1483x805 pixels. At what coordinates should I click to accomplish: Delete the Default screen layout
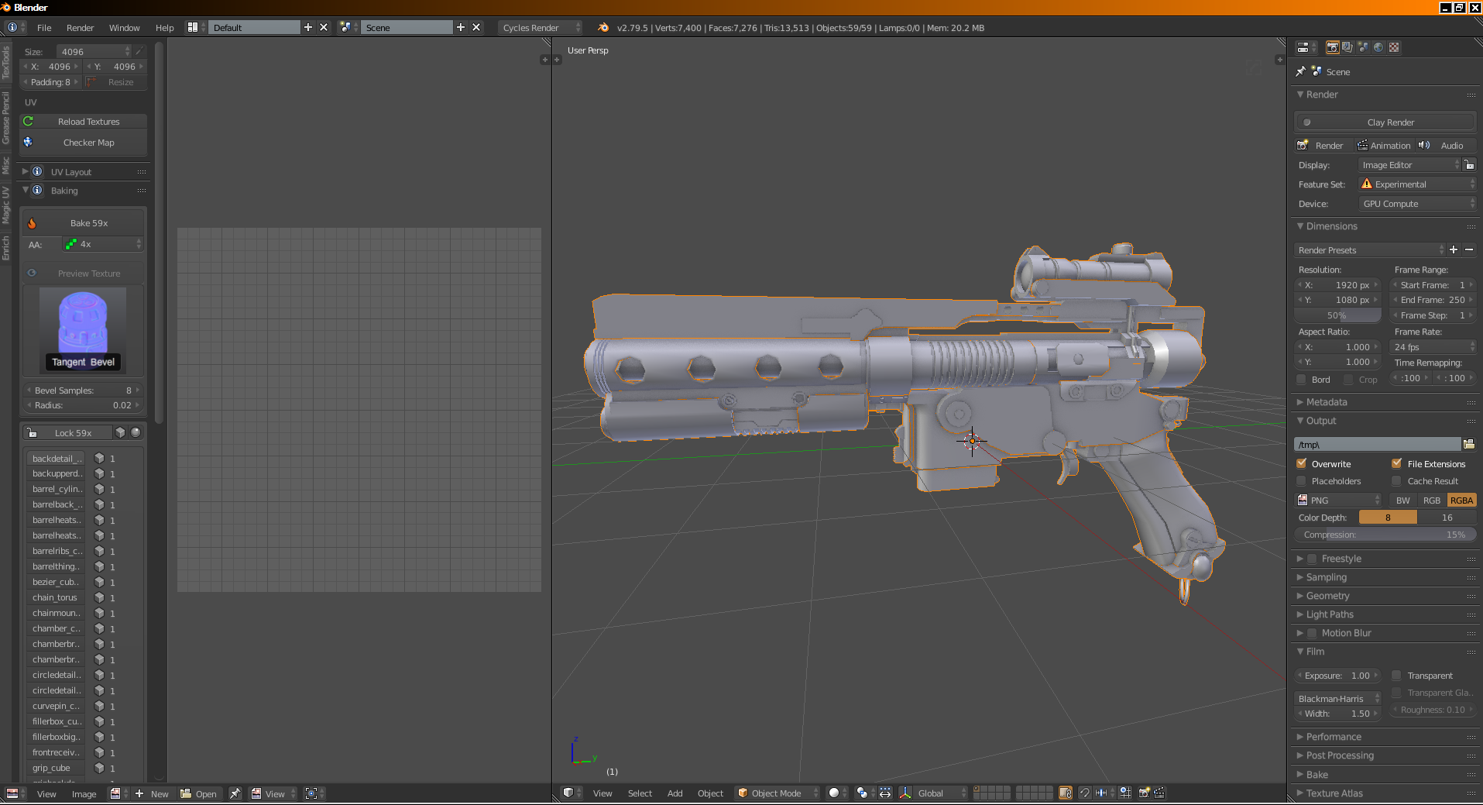(324, 27)
